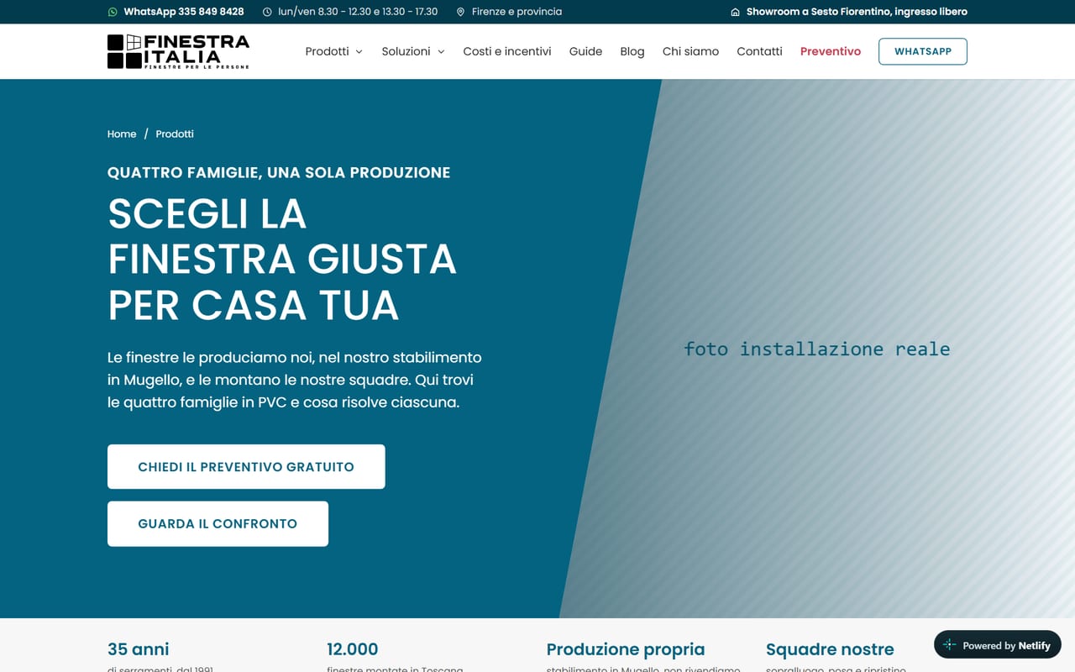Click the Powered by Netlify badge
1075x672 pixels.
(998, 645)
